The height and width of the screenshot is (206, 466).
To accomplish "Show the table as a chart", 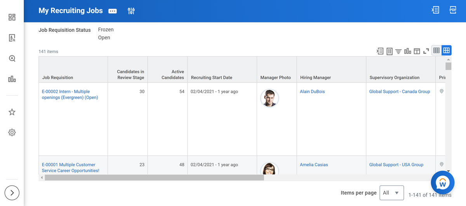I will click(x=407, y=51).
